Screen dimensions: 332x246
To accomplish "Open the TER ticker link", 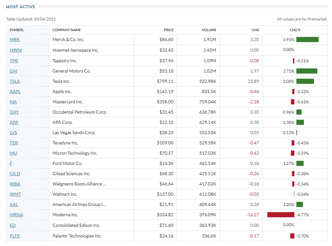I will tap(14, 143).
